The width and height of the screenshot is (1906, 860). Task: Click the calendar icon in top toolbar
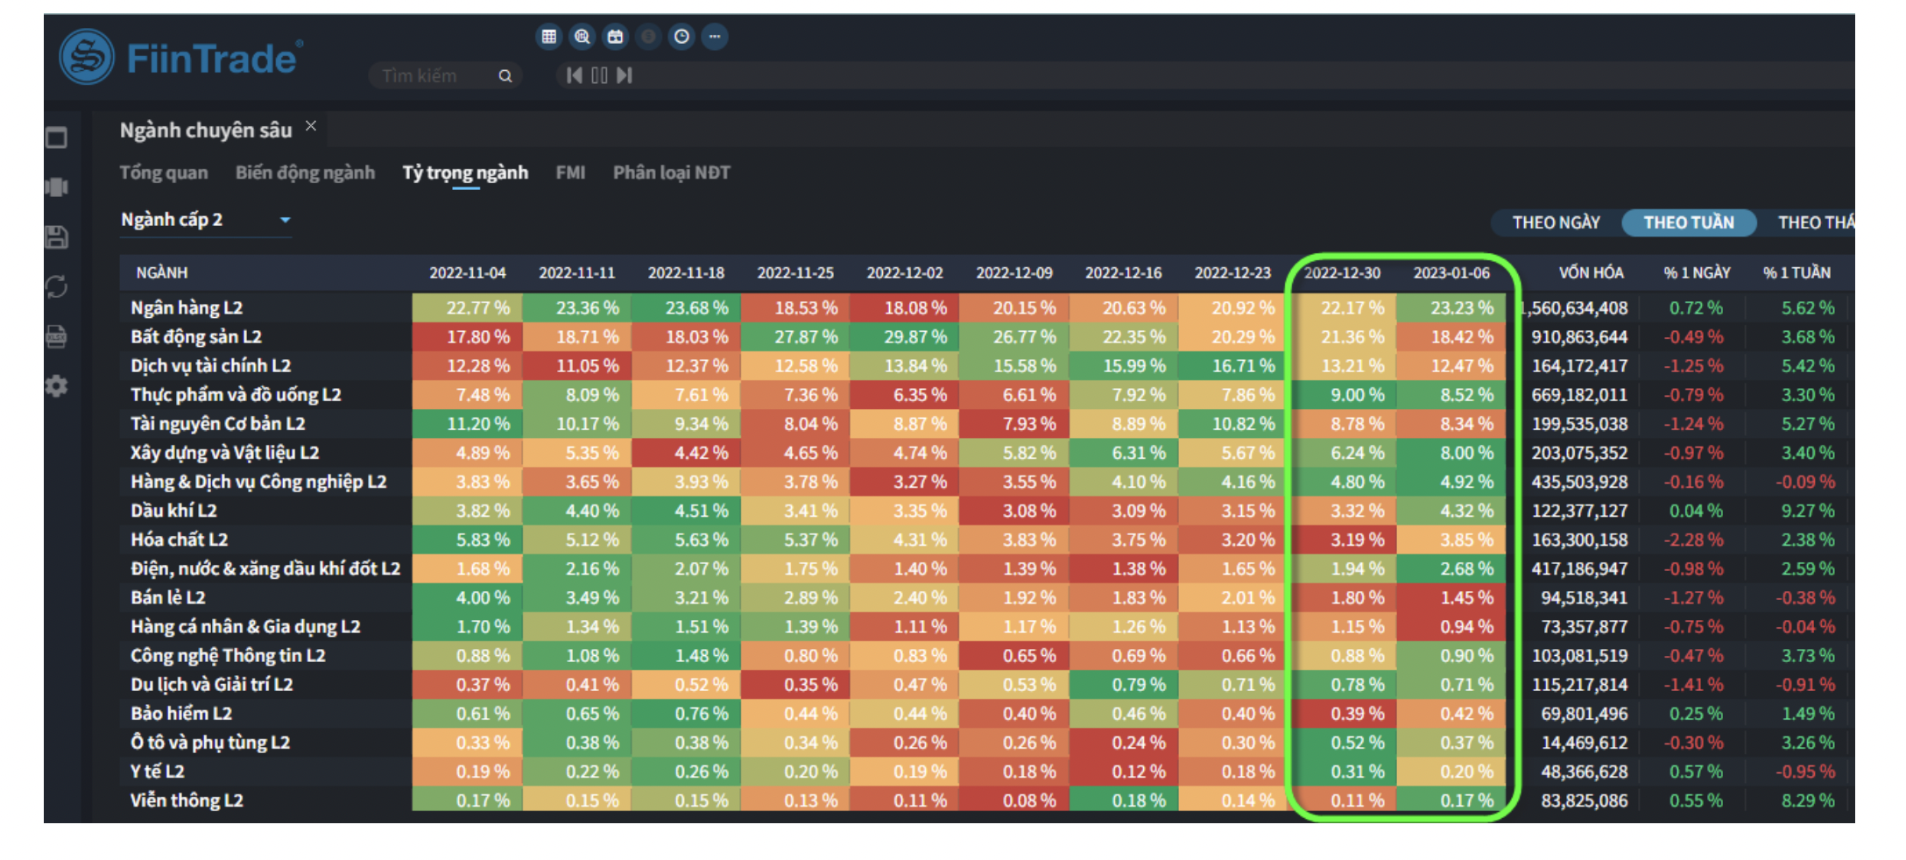pyautogui.click(x=615, y=37)
